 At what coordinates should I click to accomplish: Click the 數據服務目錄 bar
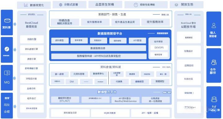pyautogui.click(x=98, y=48)
